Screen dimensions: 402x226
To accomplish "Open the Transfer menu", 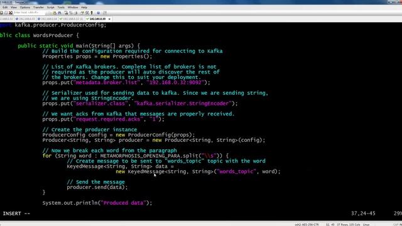I will pos(38,8).
